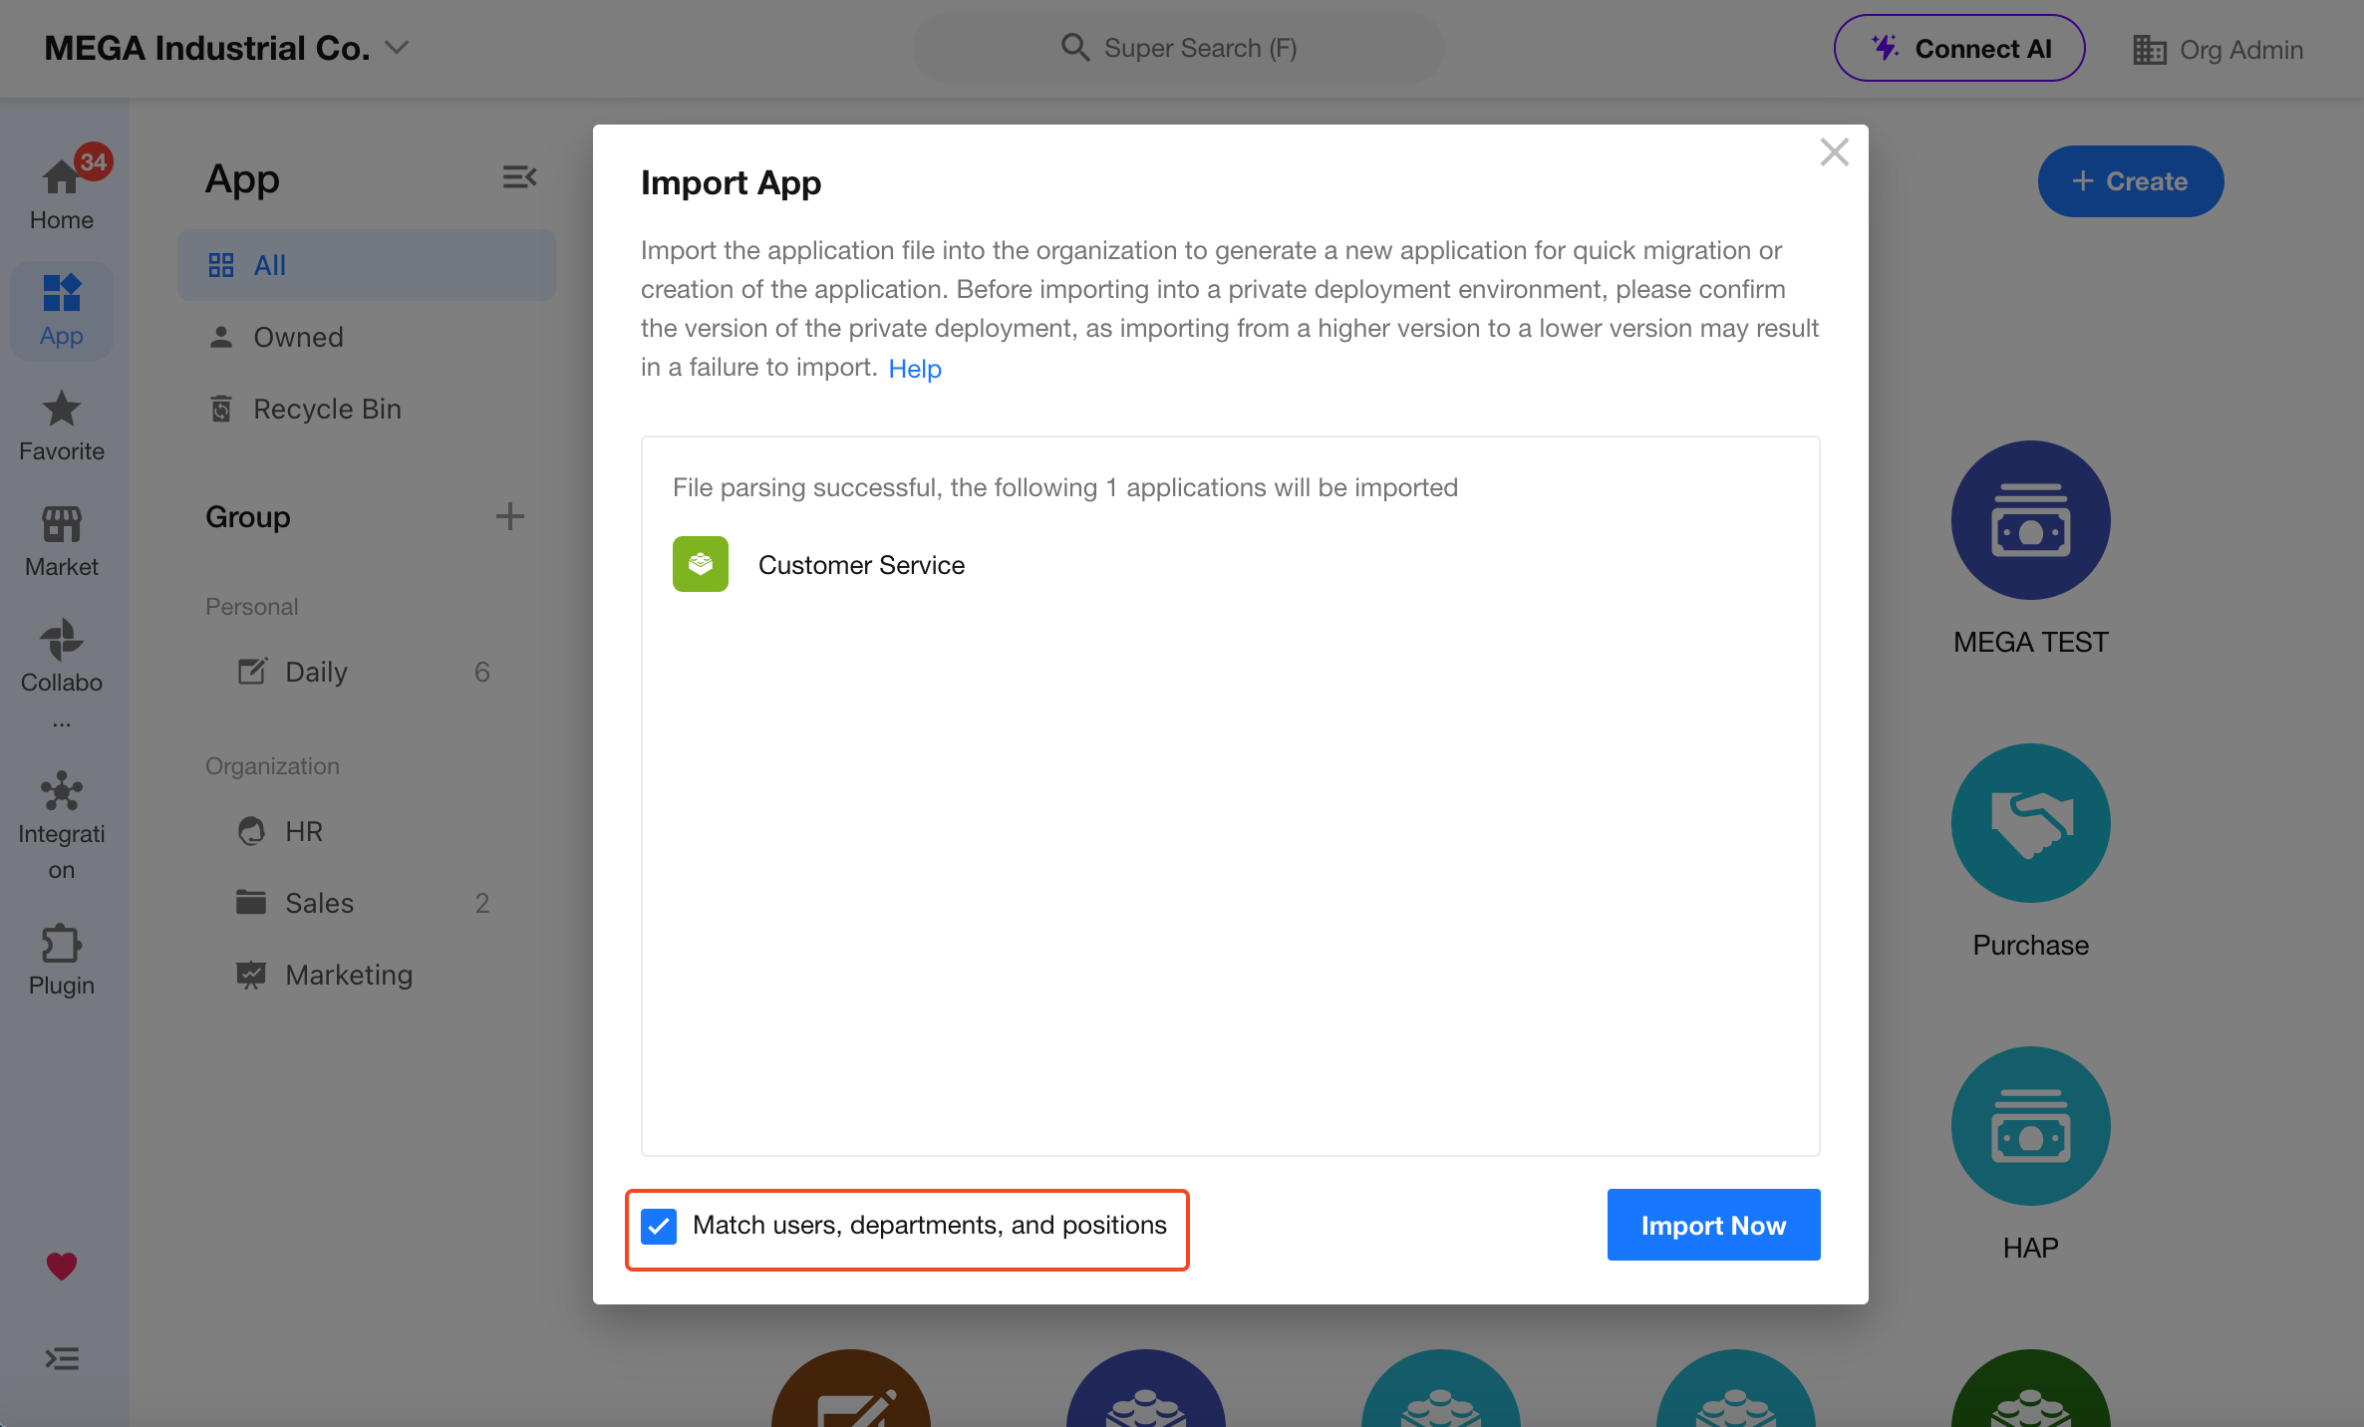Image resolution: width=2364 pixels, height=1427 pixels.
Task: Select the Favorite star icon
Action: 62,409
